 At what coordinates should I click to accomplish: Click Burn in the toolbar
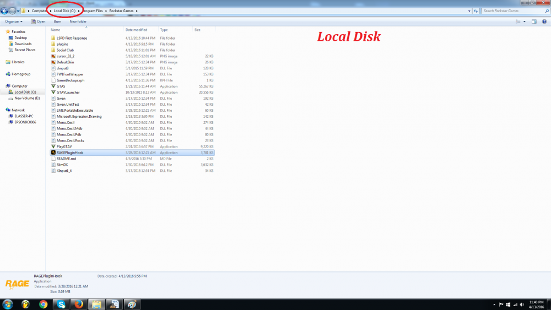(57, 21)
